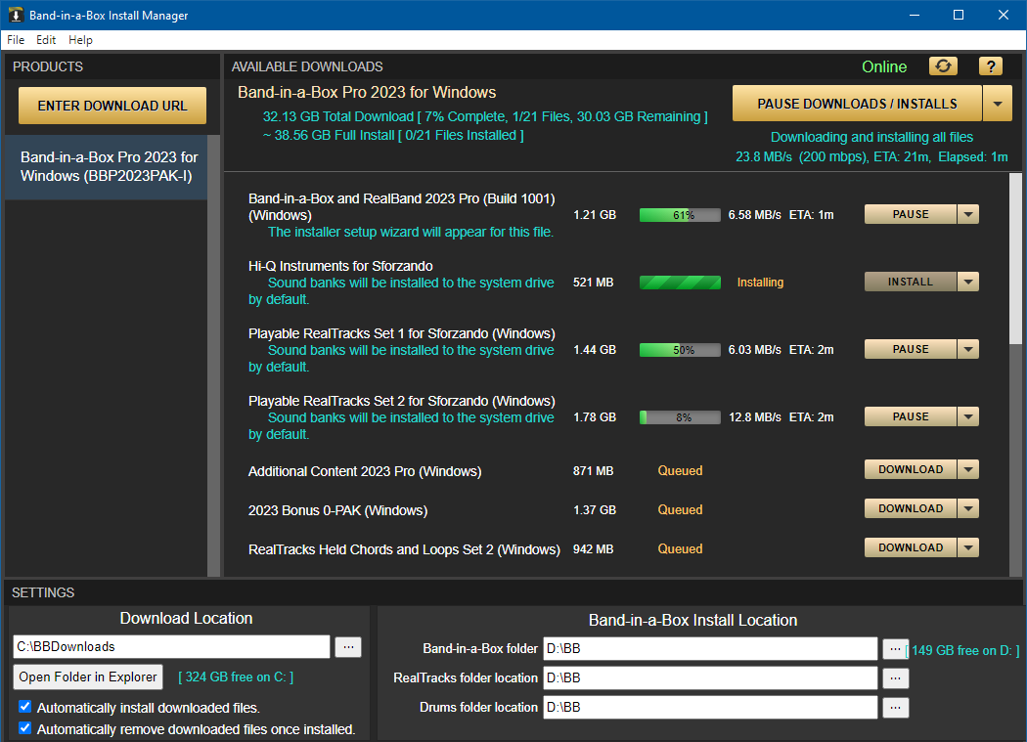
Task: Click the Download Location path field
Action: (171, 646)
